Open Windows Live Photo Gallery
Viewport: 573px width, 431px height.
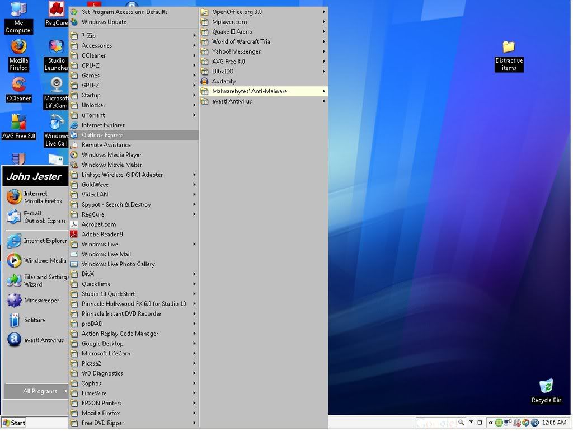pyautogui.click(x=134, y=264)
